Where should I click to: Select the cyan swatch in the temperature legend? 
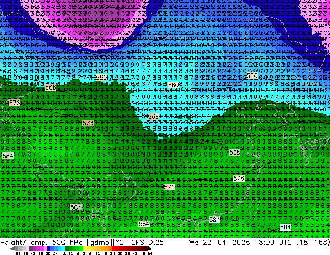(x=64, y=248)
